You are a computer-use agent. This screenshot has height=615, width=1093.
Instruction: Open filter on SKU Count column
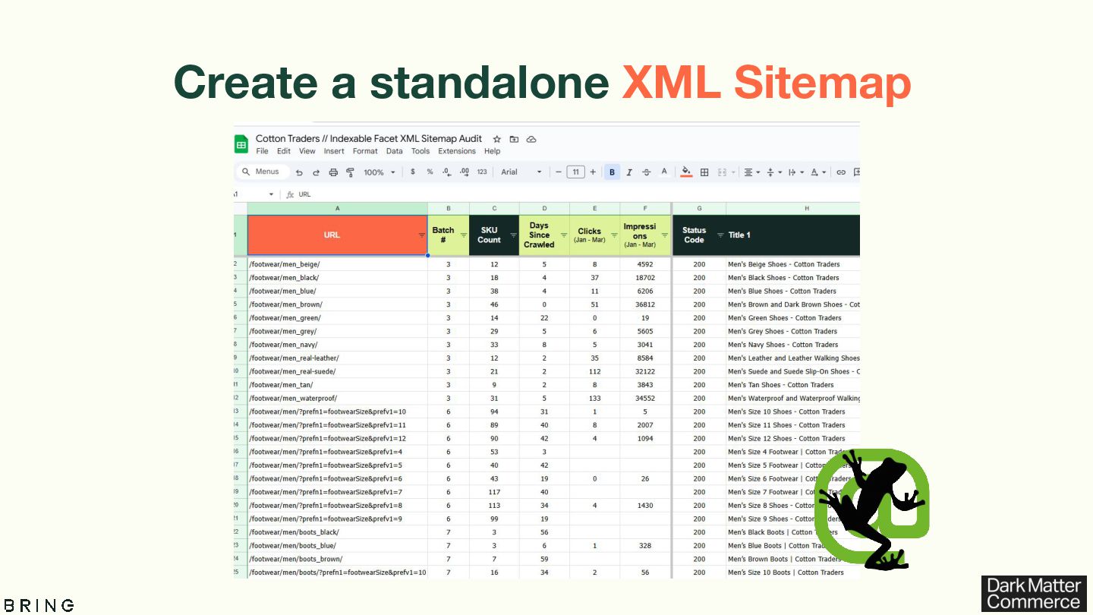[x=513, y=235]
